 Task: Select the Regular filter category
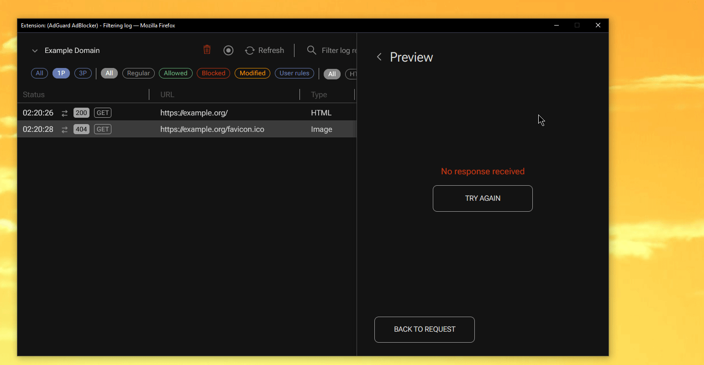(x=138, y=73)
